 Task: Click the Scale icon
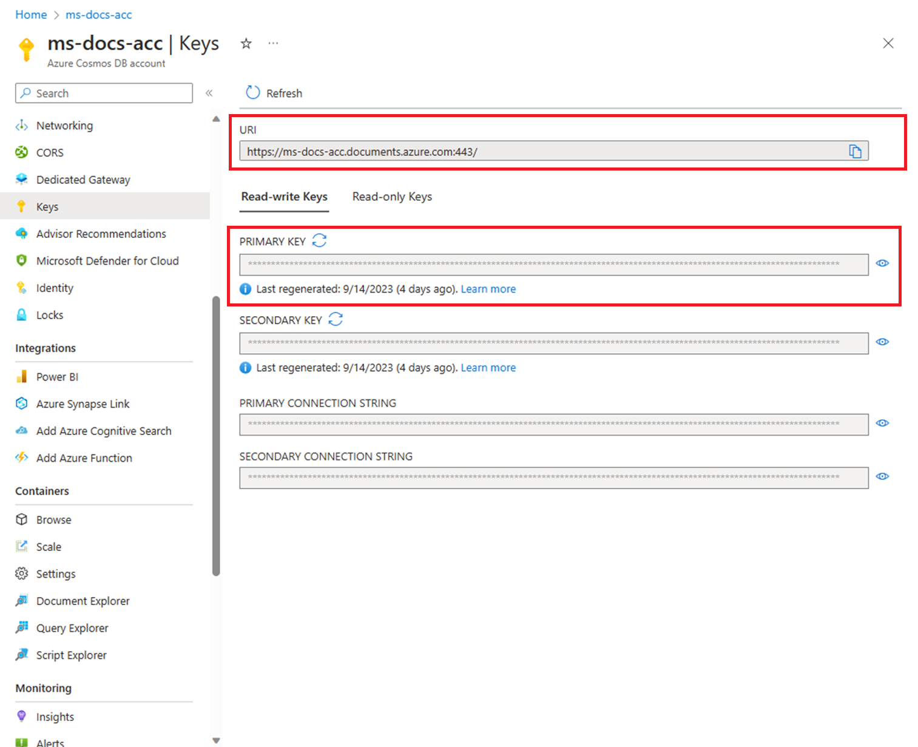click(22, 546)
